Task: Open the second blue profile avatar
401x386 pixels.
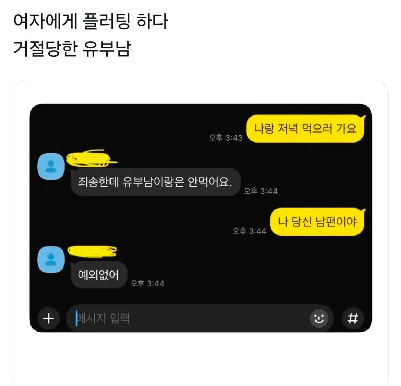Action: pyautogui.click(x=51, y=259)
